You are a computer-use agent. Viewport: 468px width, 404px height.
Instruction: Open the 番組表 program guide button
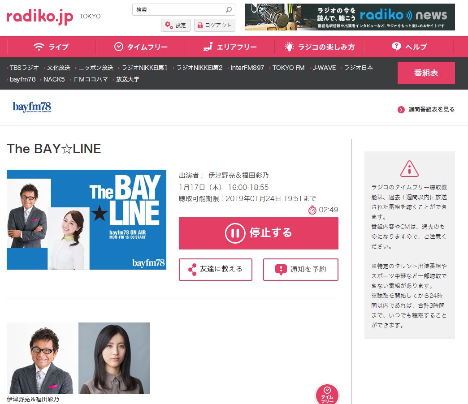pyautogui.click(x=426, y=73)
